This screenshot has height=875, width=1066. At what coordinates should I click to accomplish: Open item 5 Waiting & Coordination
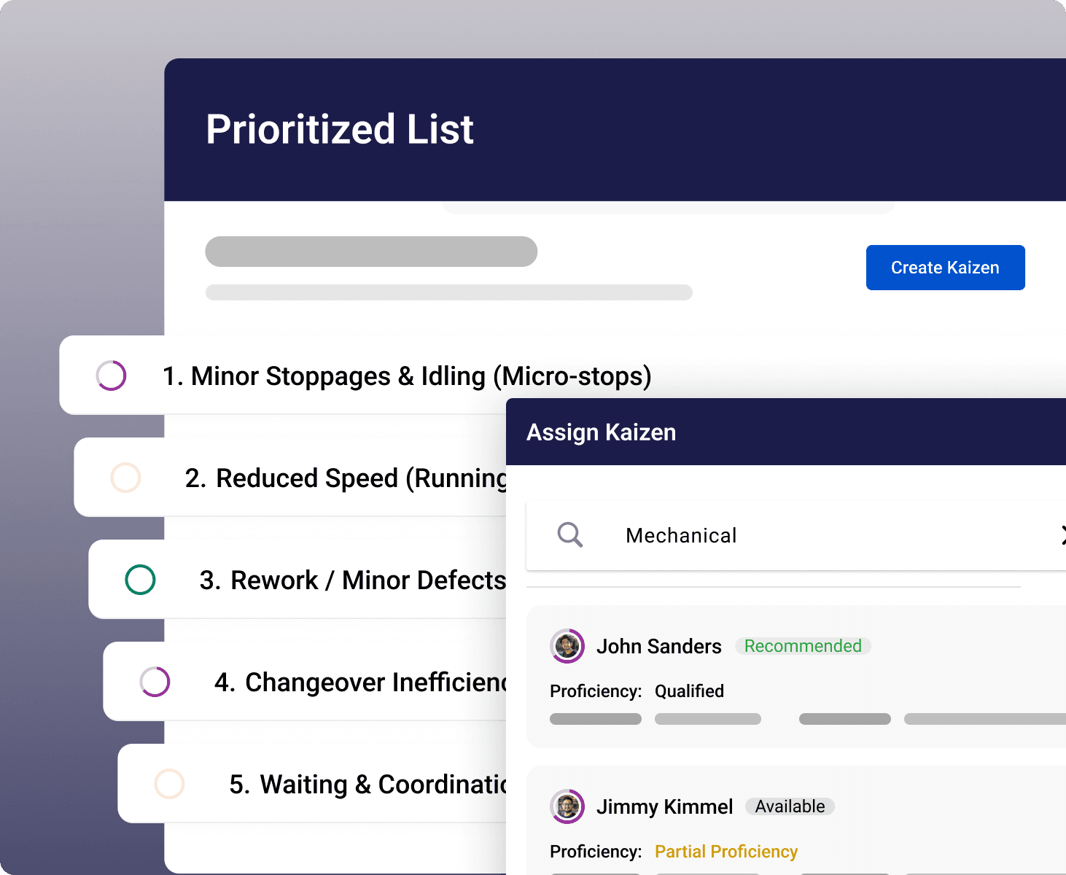(368, 785)
